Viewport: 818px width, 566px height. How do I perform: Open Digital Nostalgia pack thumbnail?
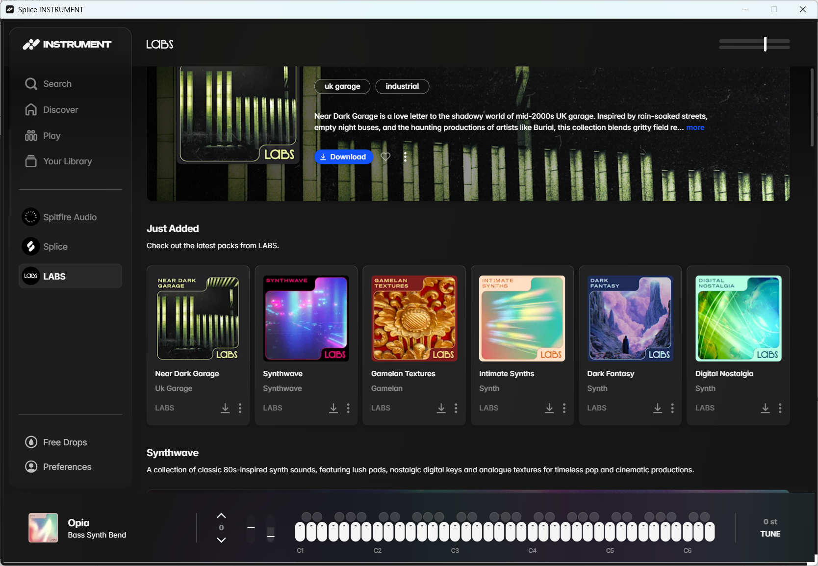coord(739,319)
